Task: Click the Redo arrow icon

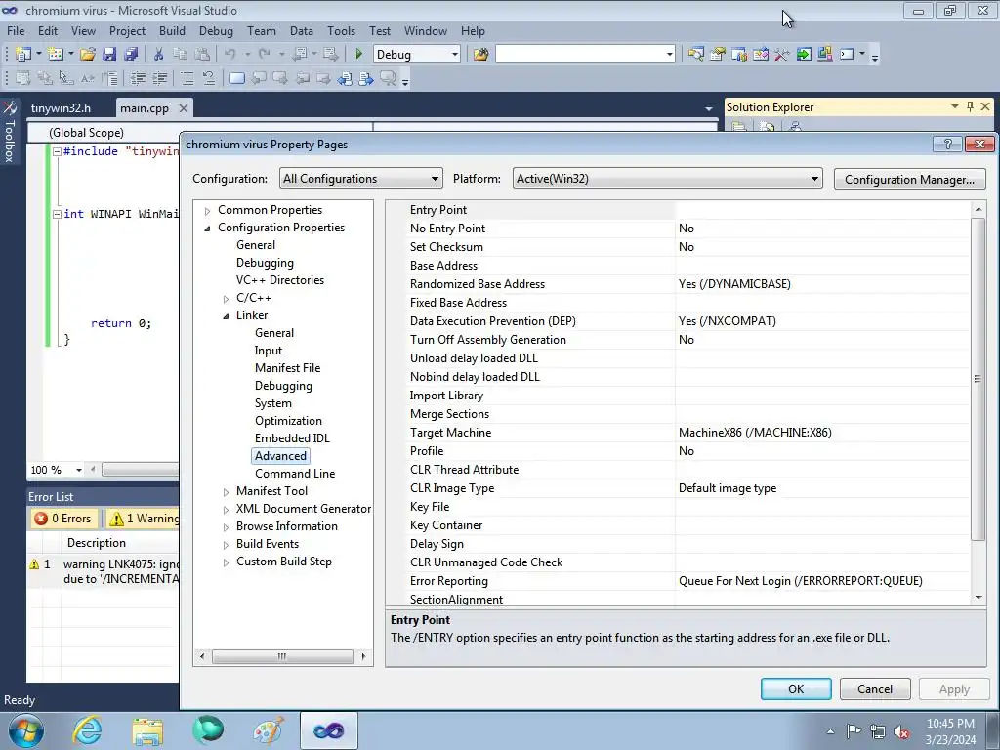Action: (x=264, y=55)
